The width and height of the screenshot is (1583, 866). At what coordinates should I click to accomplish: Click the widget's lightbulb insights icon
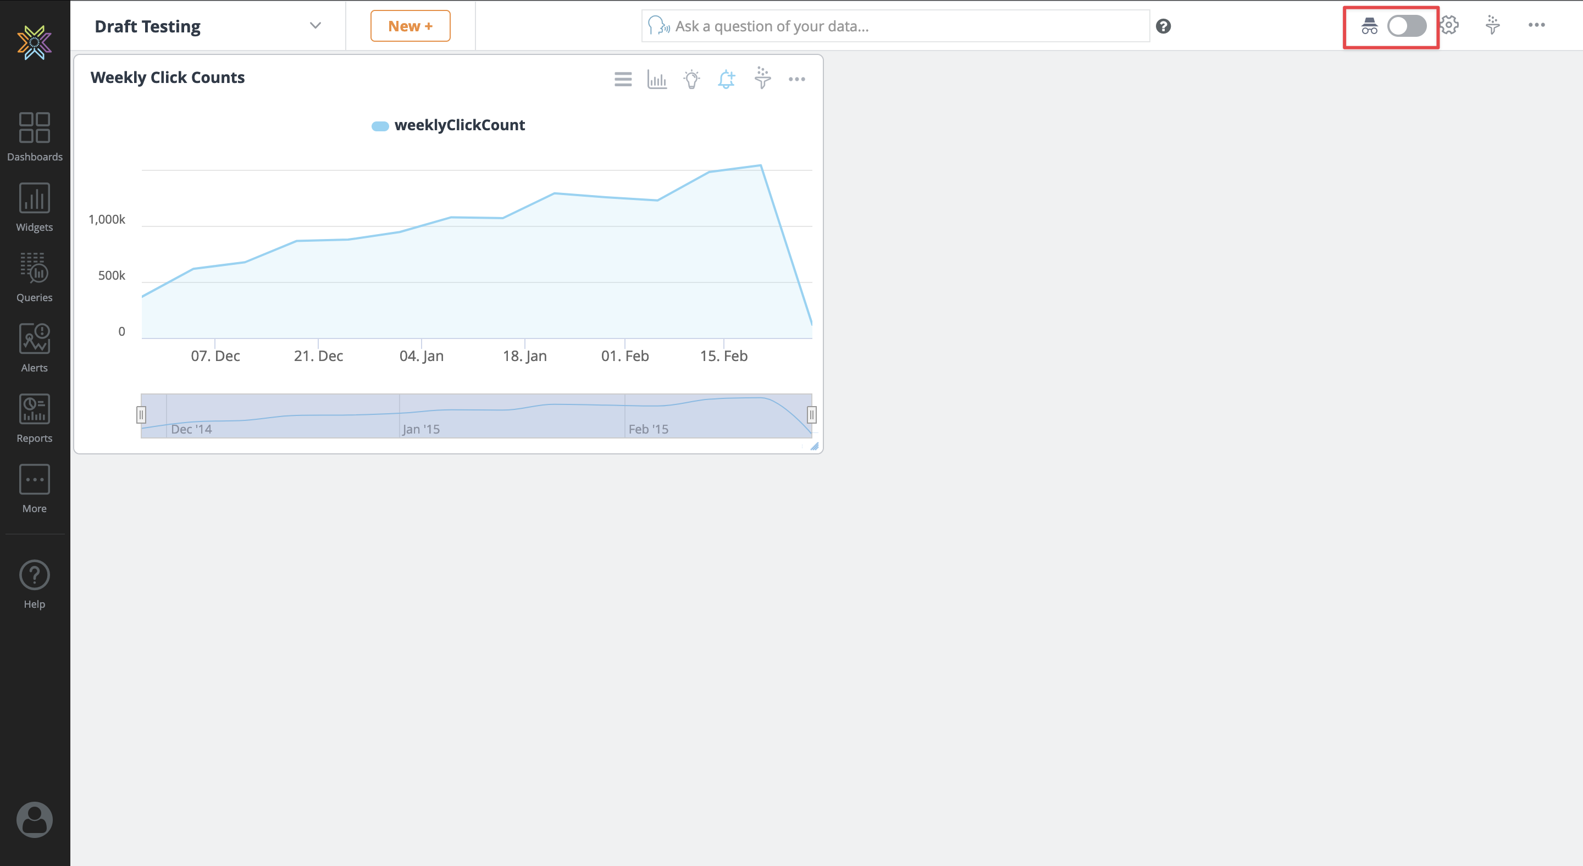click(x=691, y=79)
